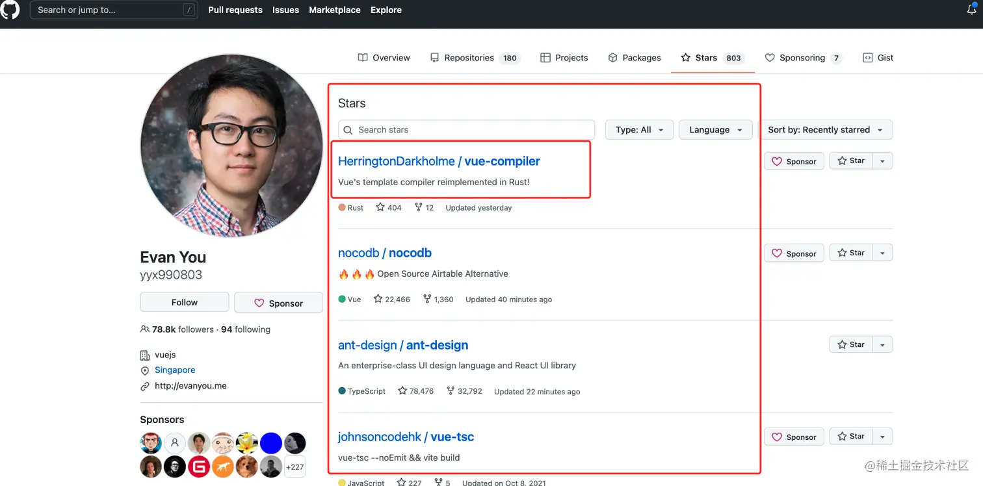Click the 1,360 forks icon for nocodb
This screenshot has width=983, height=486.
coord(427,299)
